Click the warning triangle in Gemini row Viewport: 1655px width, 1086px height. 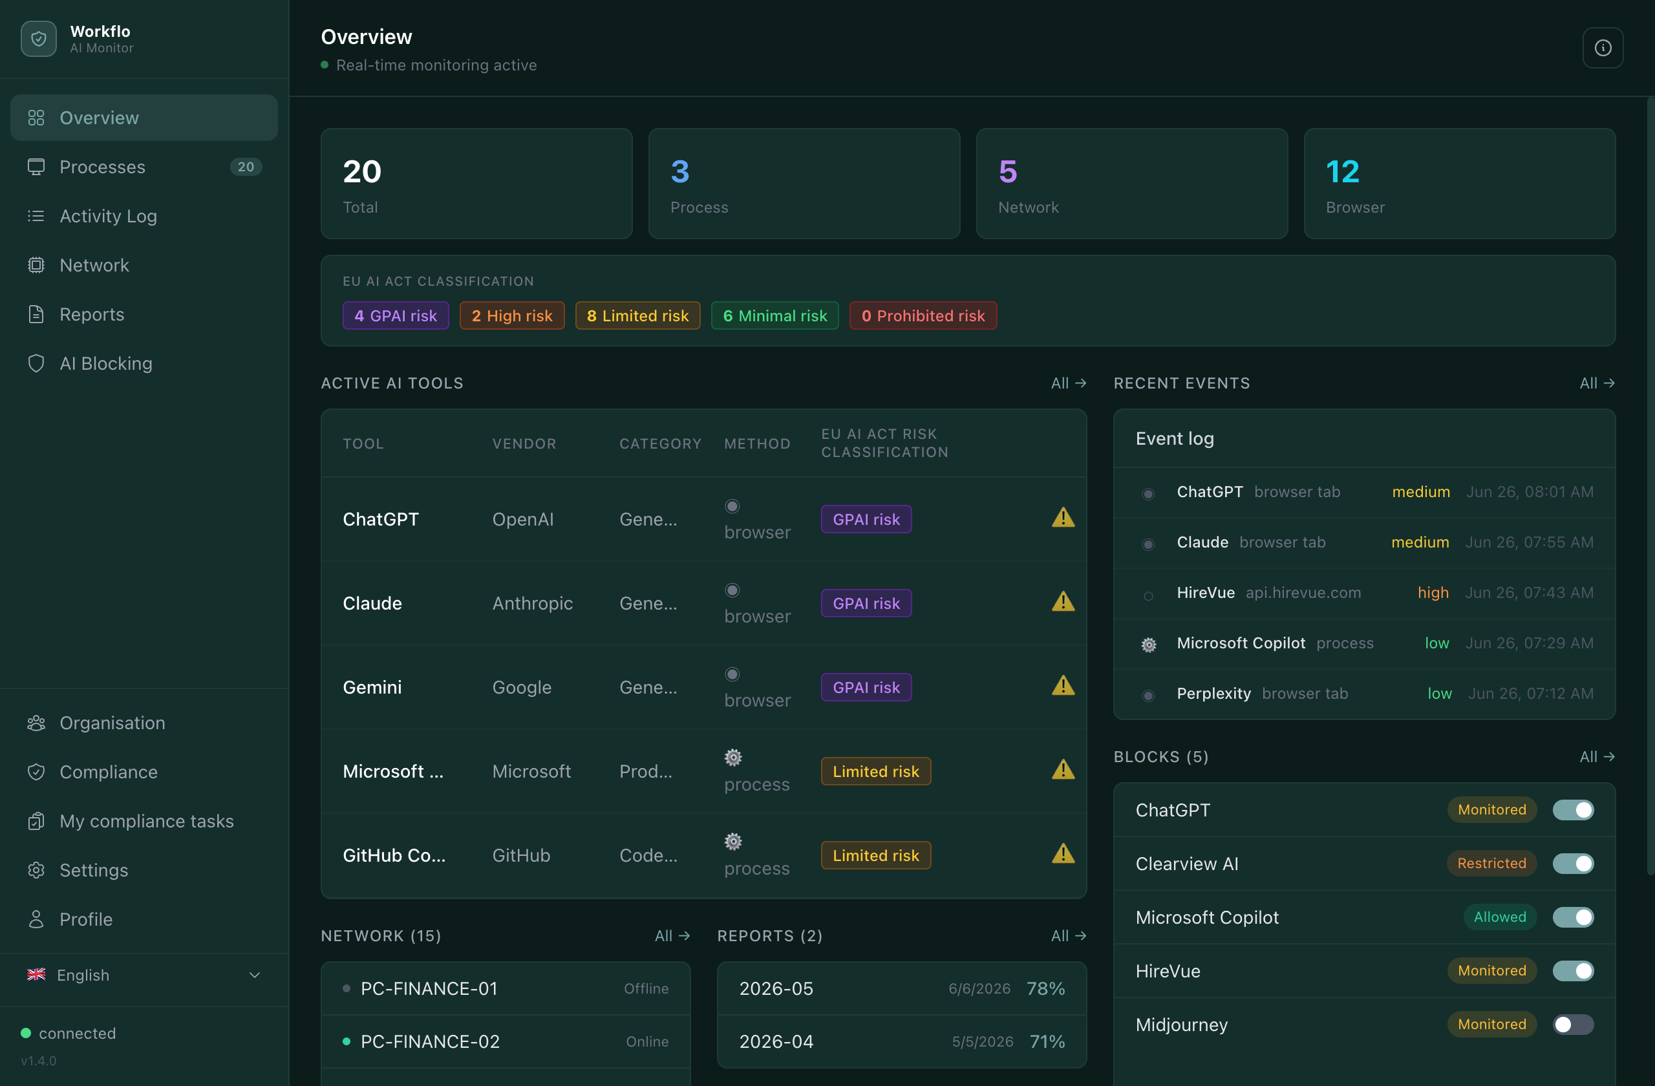pyautogui.click(x=1063, y=685)
